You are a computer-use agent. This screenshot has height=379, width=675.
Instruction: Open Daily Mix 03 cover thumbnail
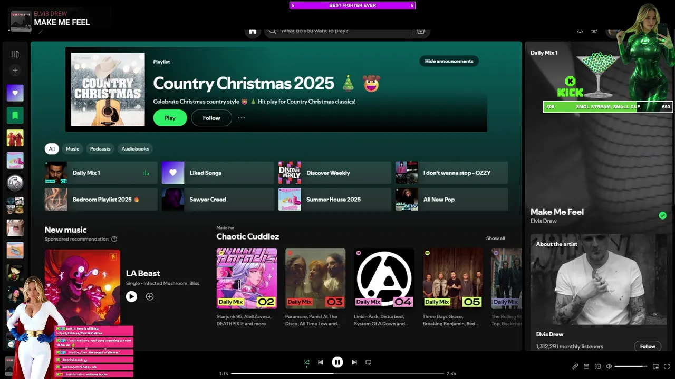click(315, 278)
